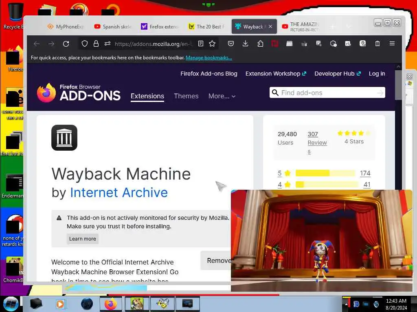This screenshot has height=312, width=417.
Task: Submit add-on search arrow
Action: pos(380,93)
